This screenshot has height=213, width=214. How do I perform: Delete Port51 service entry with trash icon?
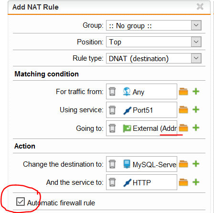[x=112, y=110]
